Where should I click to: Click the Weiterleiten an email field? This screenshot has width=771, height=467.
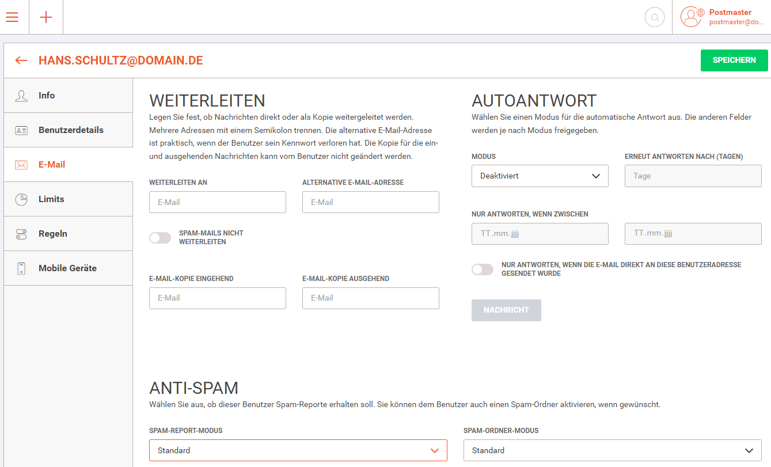217,202
